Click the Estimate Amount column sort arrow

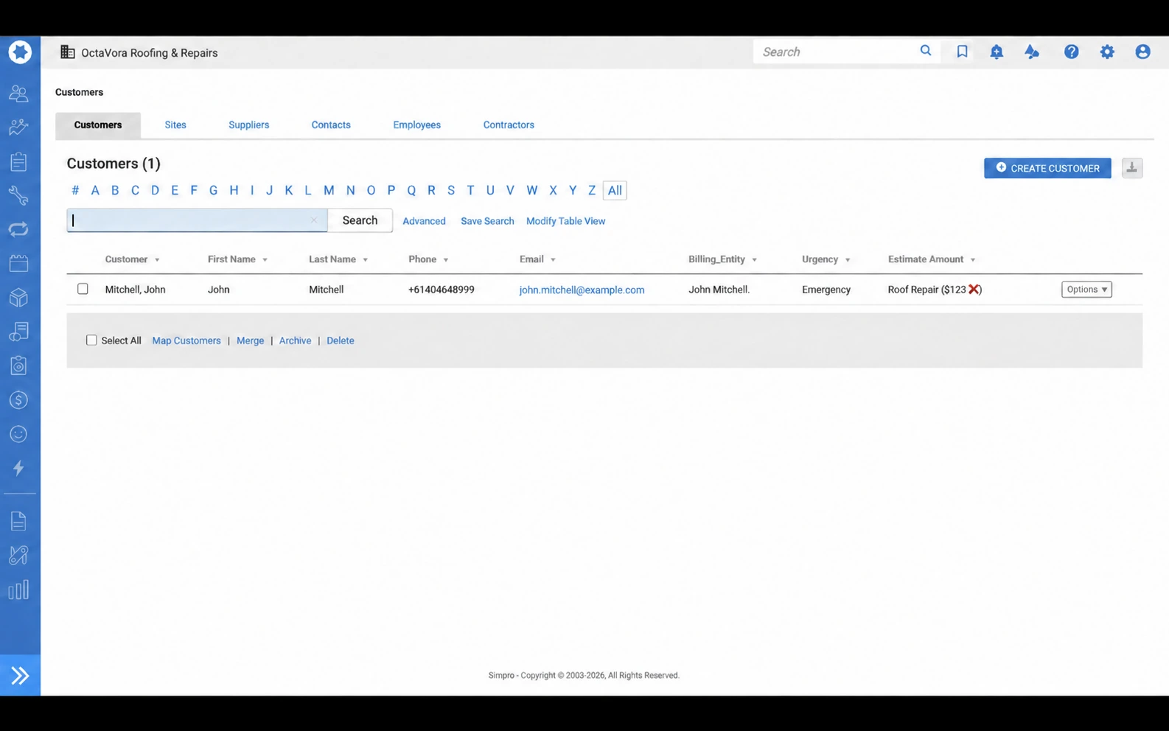973,260
